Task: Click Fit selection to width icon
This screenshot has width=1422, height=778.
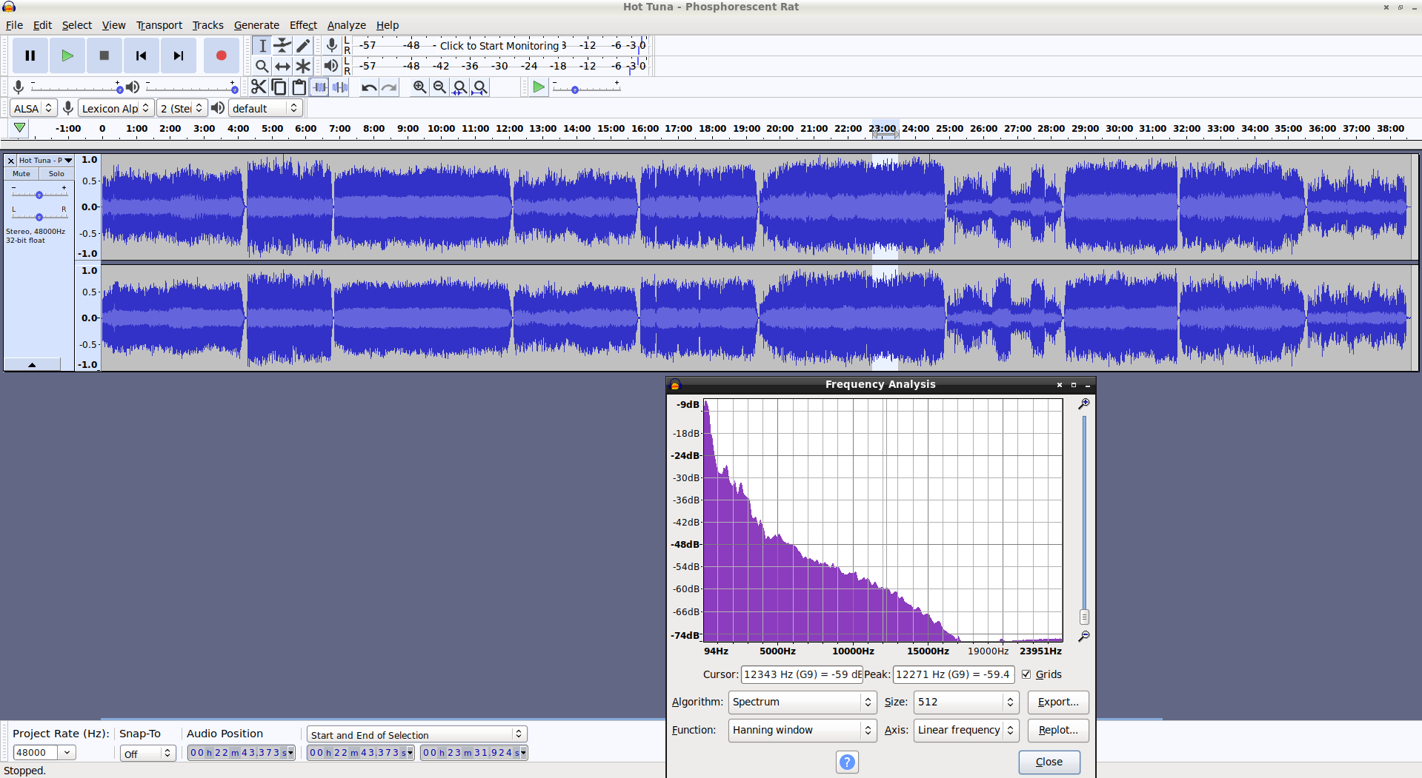Action: pyautogui.click(x=460, y=87)
